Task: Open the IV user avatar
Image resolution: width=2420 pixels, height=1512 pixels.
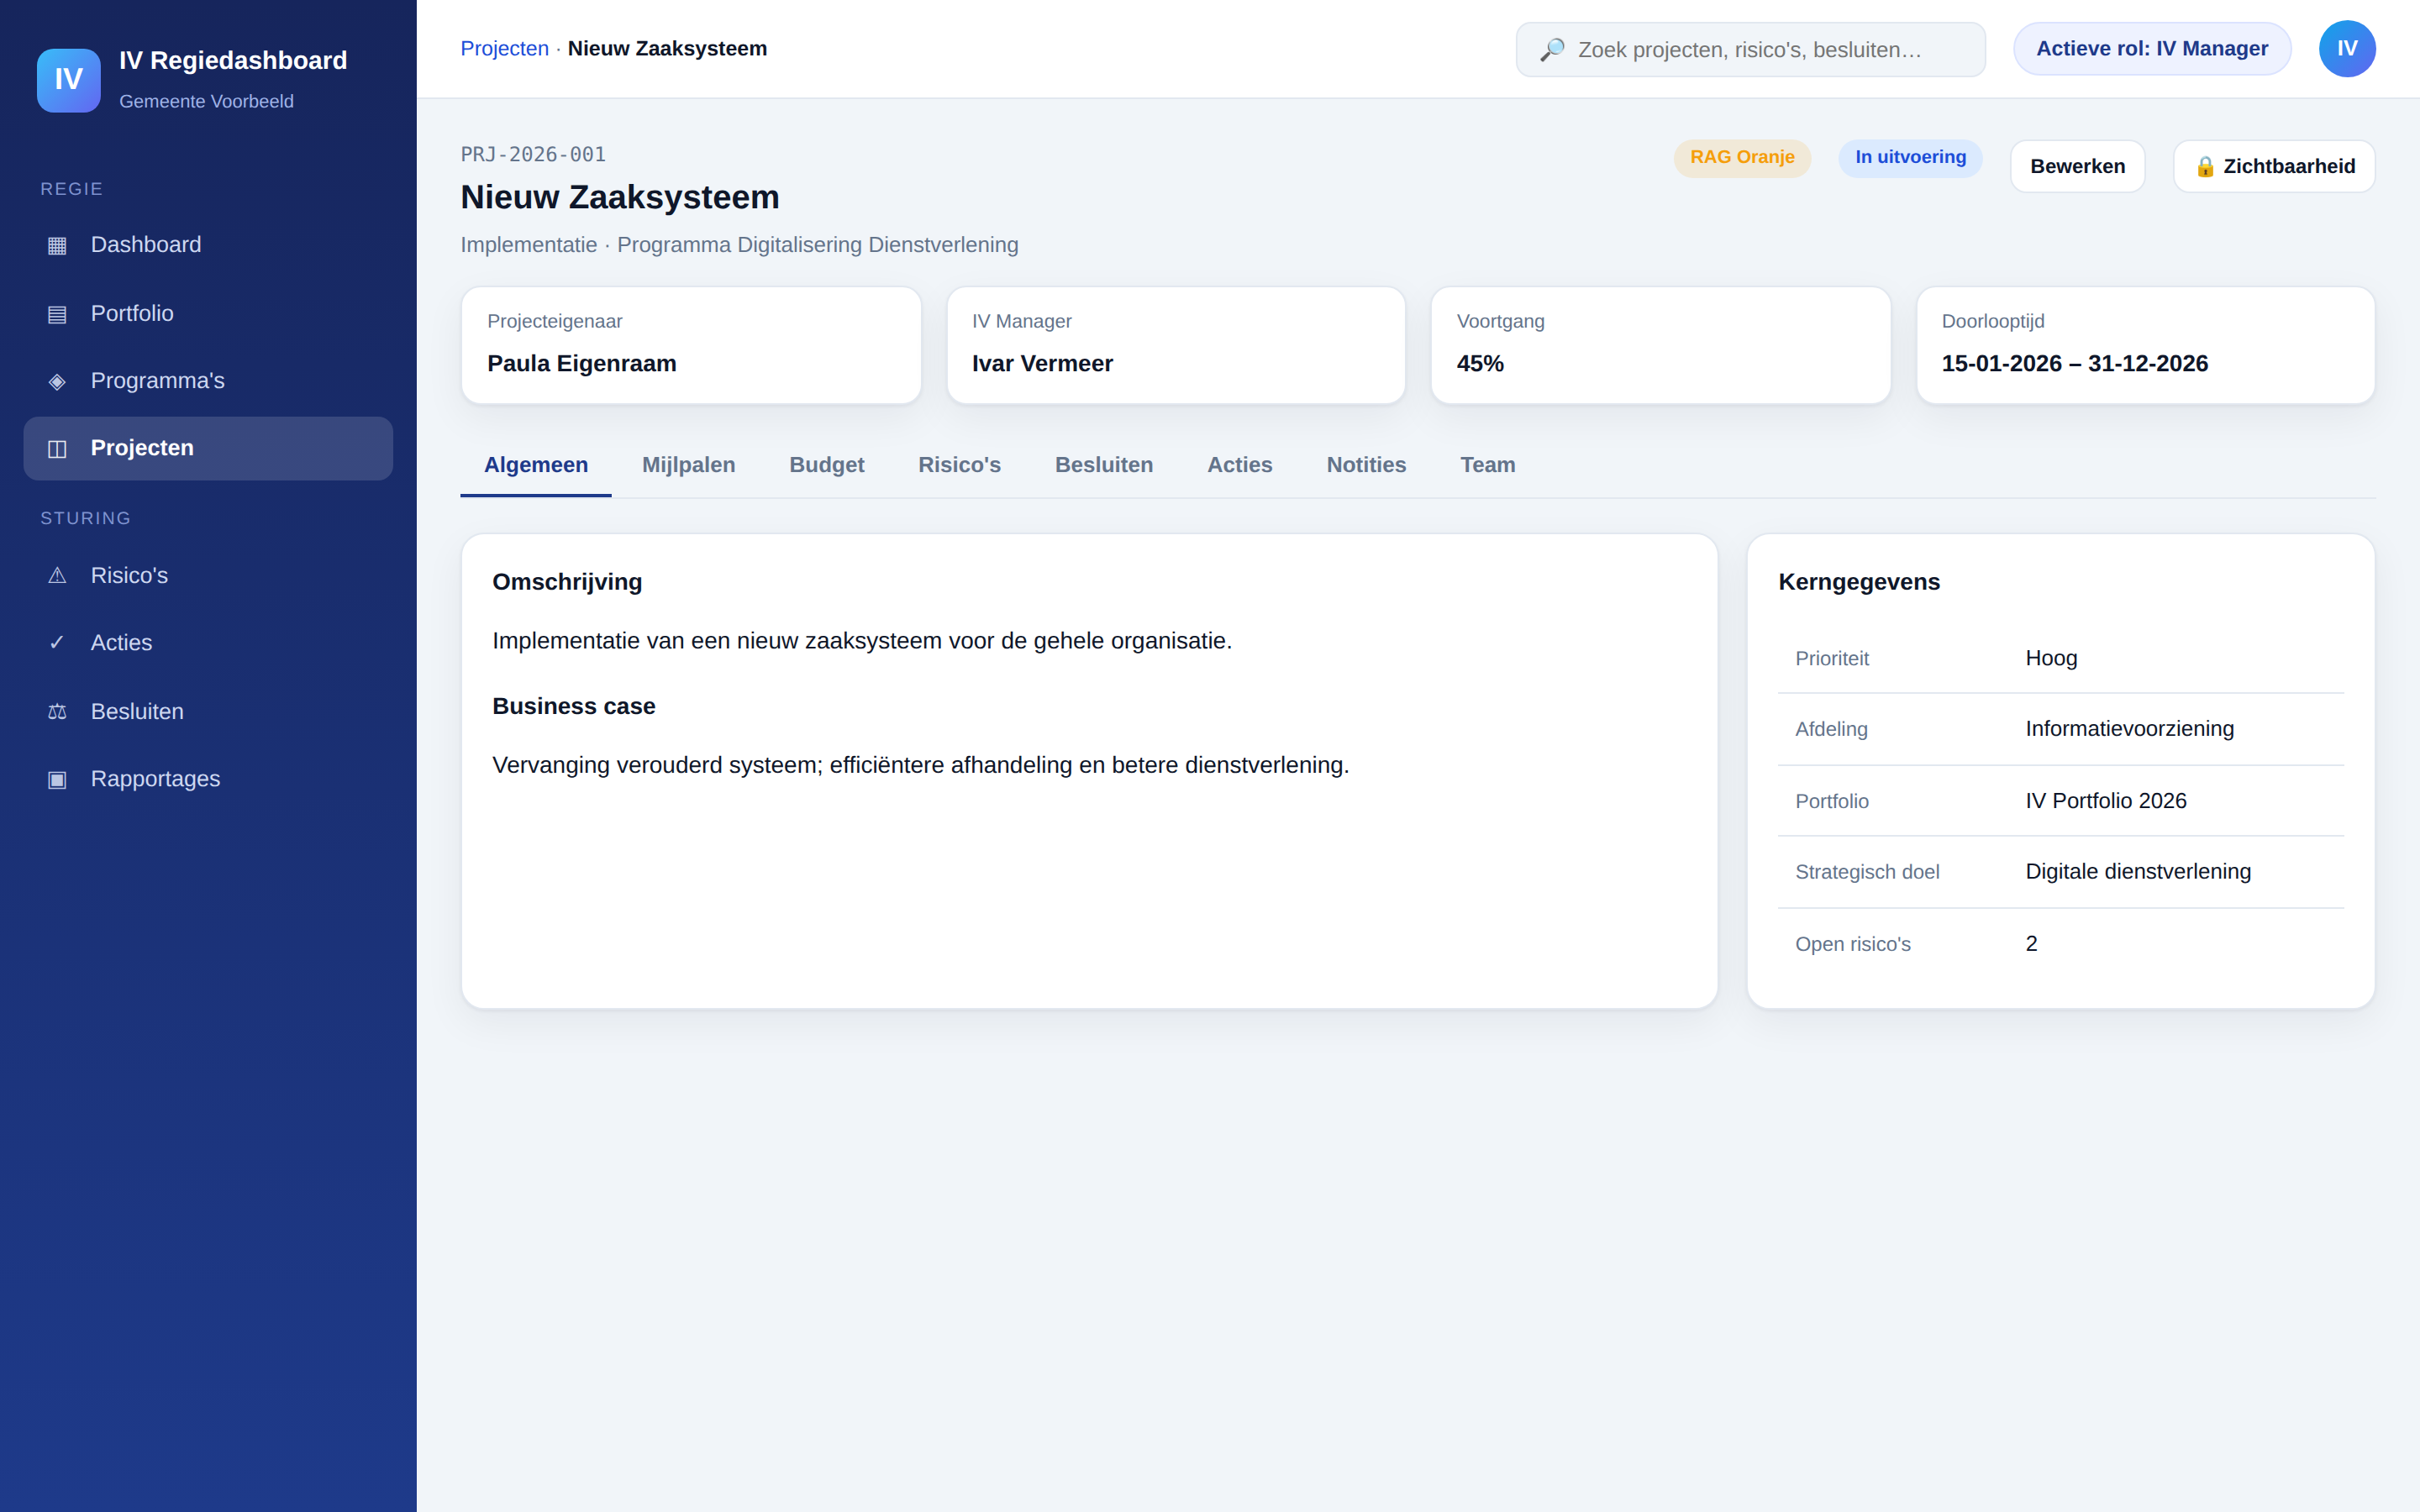Action: [x=2347, y=49]
